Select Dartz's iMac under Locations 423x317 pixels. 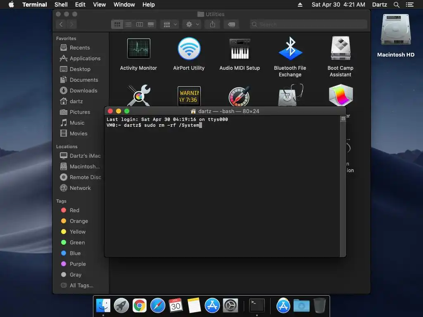pos(81,156)
